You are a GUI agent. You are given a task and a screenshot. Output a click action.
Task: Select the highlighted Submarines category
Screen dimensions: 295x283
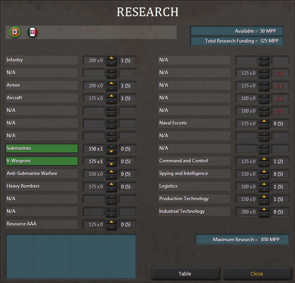41,148
